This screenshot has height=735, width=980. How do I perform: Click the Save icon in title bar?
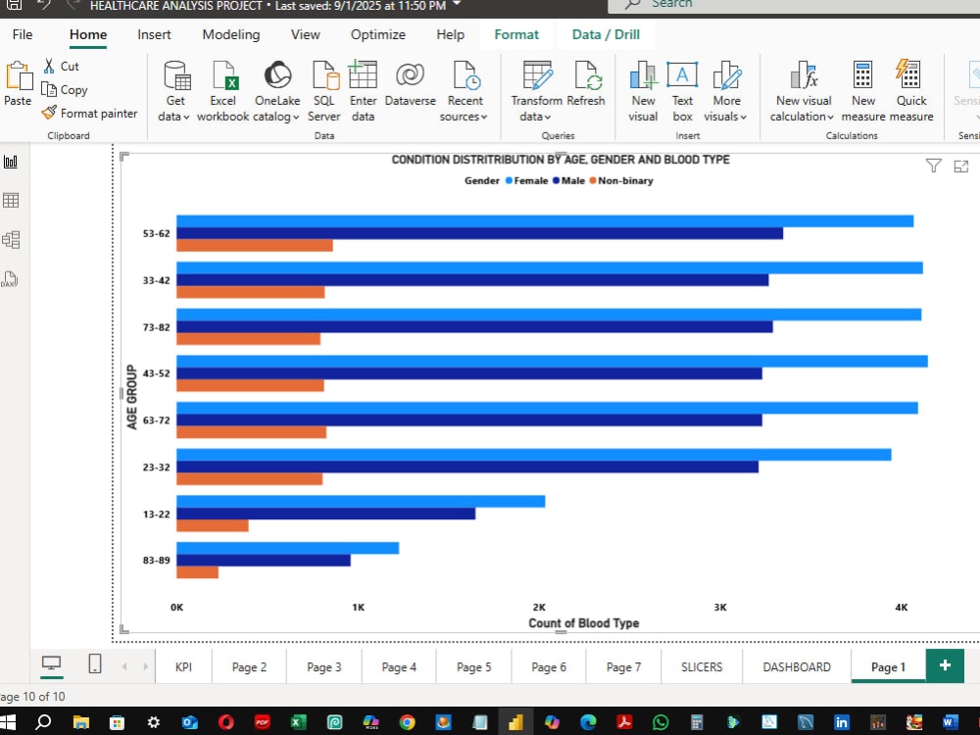[15, 5]
